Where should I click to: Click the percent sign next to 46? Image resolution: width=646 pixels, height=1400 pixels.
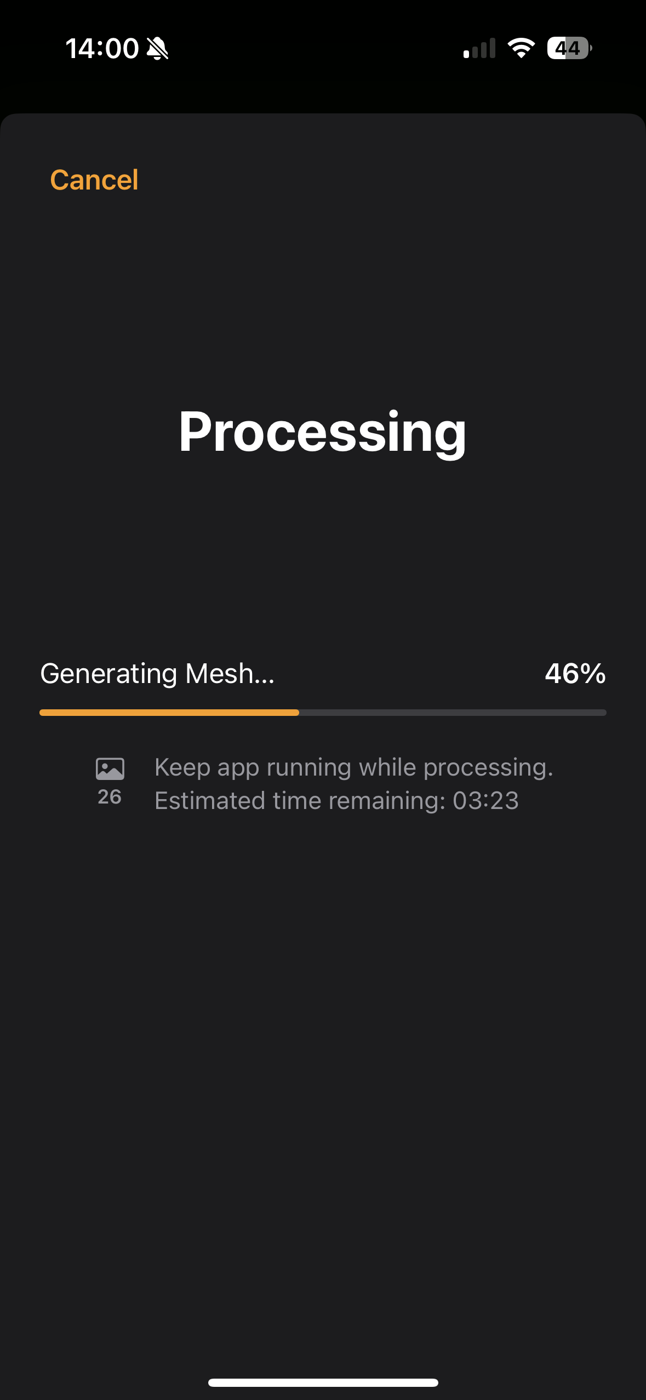pyautogui.click(x=593, y=674)
